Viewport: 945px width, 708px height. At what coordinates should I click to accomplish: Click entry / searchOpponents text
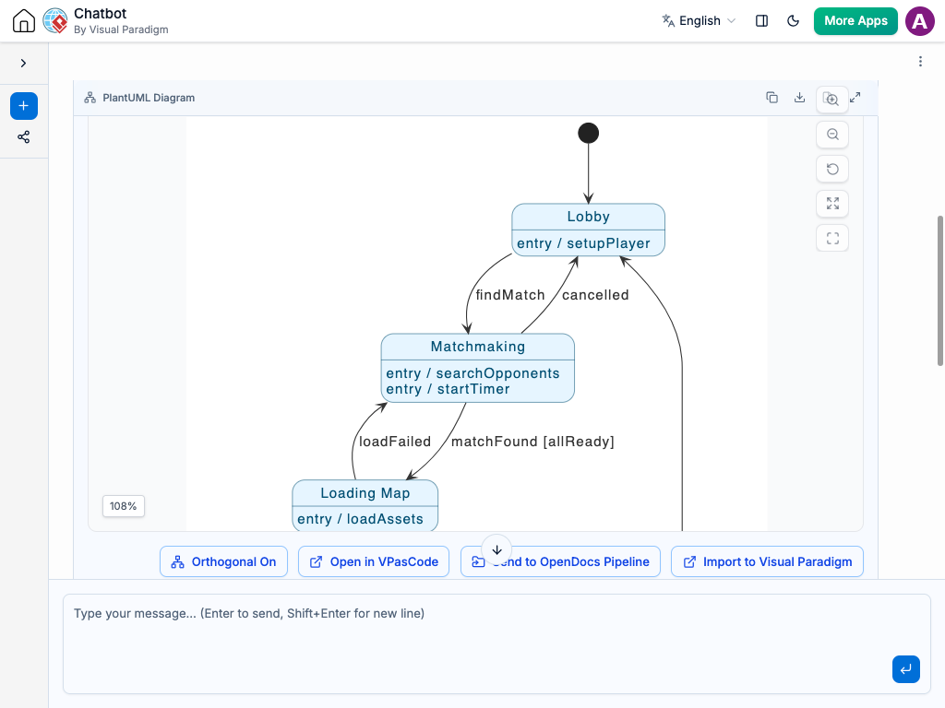tap(472, 373)
